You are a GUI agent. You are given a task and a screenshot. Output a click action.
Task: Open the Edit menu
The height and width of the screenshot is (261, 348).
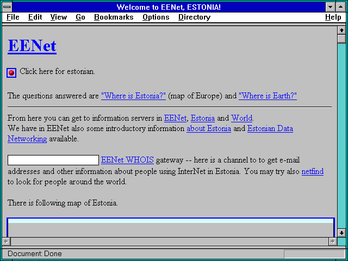point(35,17)
